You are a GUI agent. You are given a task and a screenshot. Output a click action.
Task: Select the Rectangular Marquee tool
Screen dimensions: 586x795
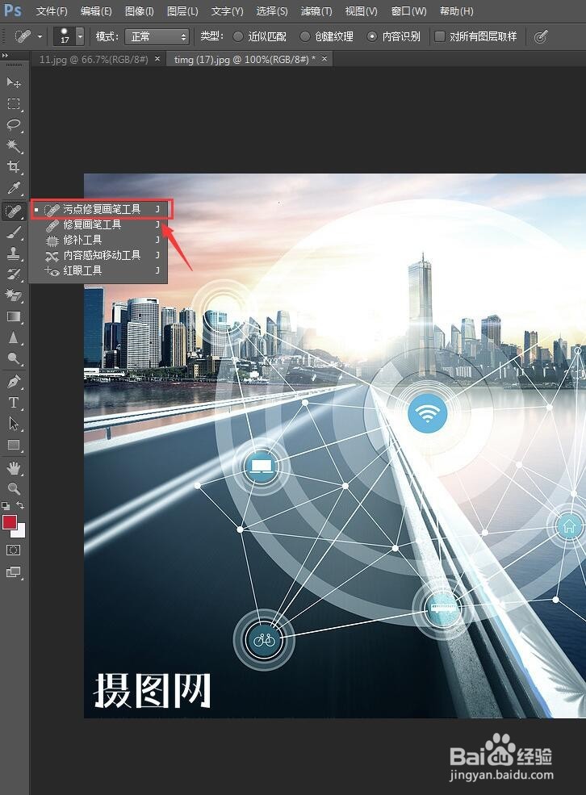point(14,104)
